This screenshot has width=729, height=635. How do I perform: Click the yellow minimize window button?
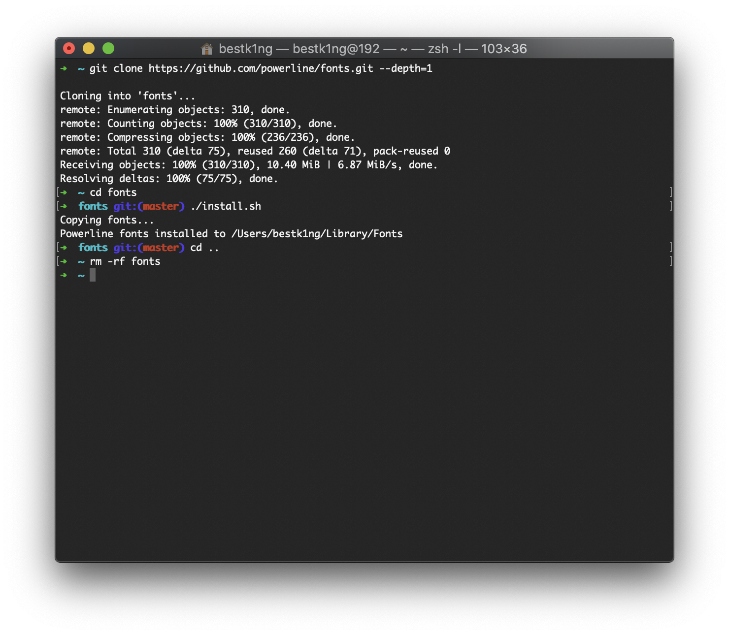[x=89, y=48]
